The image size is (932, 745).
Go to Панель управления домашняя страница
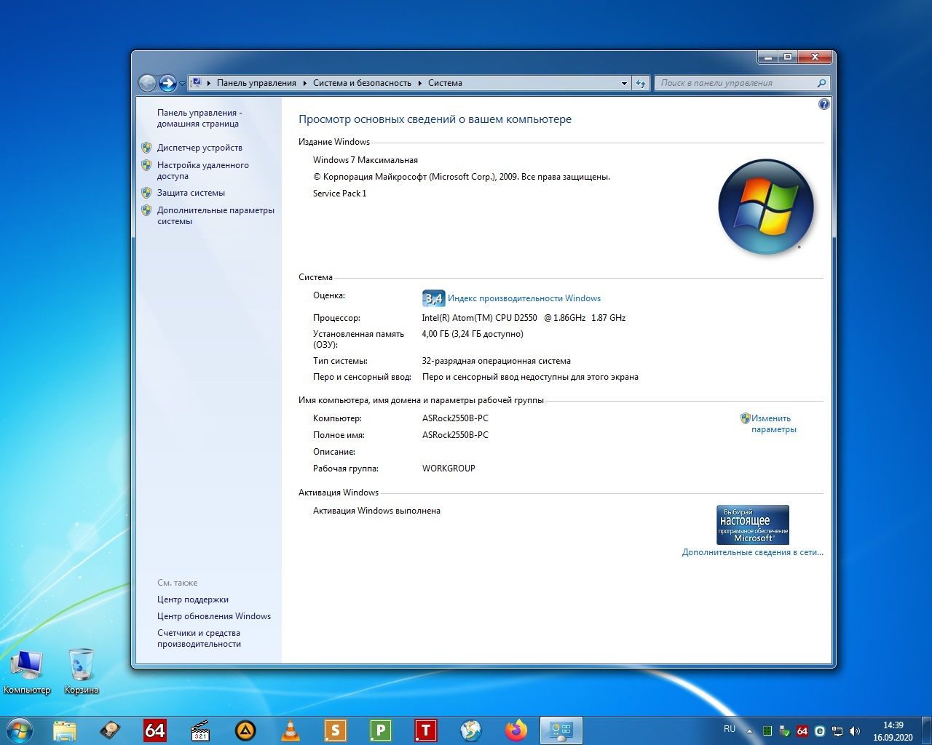point(200,118)
